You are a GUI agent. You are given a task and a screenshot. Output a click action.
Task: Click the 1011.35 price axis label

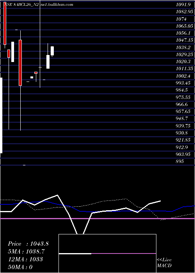[184, 69]
